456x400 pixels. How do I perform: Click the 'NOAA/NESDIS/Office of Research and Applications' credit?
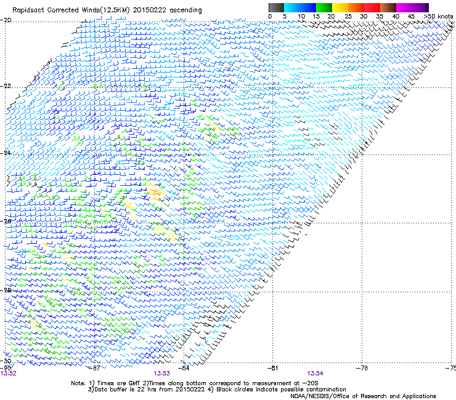pyautogui.click(x=363, y=396)
